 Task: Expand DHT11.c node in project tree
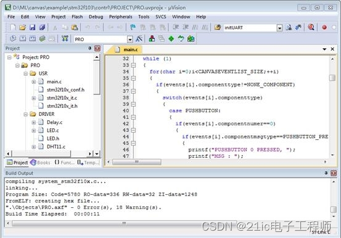[33, 147]
